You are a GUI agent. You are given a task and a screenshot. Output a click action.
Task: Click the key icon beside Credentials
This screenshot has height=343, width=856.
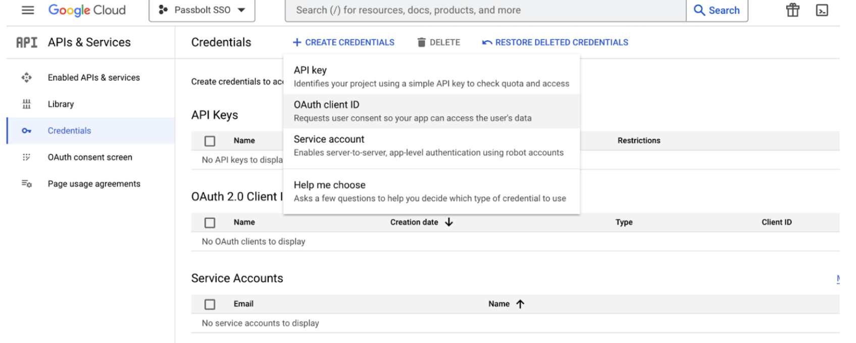coord(27,131)
